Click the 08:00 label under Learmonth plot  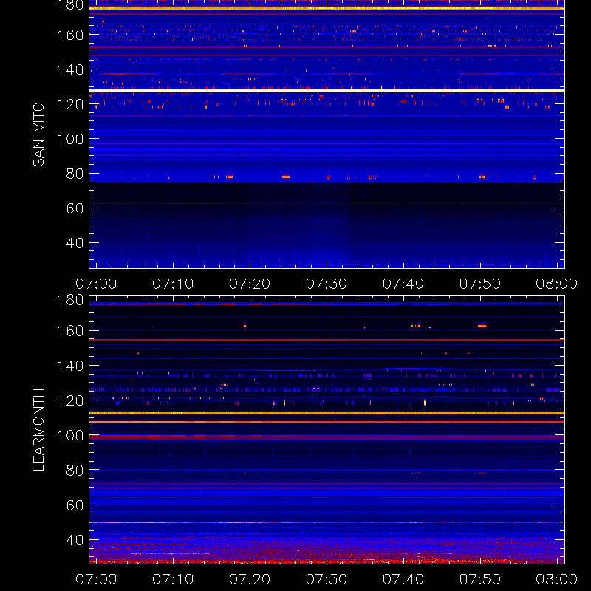(x=557, y=579)
